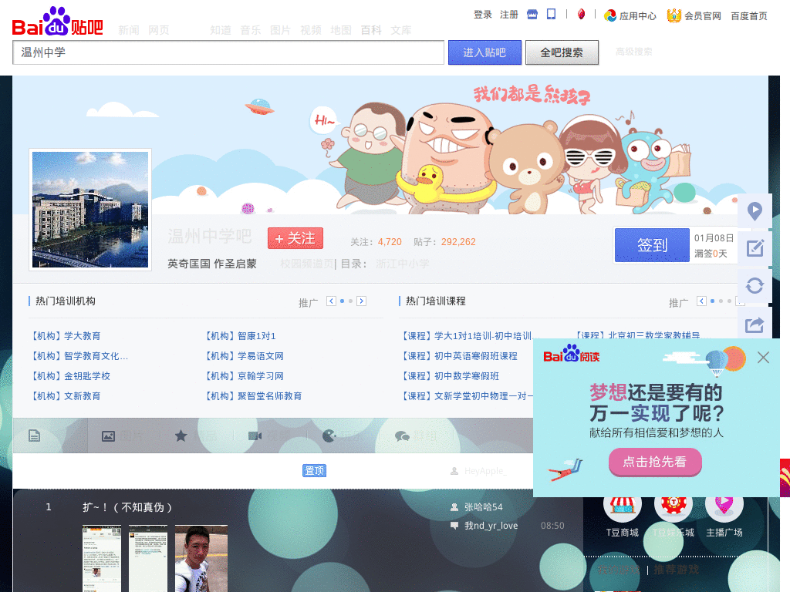790x592 pixels.
Task: Open 【机构】学大教育 link
Action: click(x=66, y=336)
